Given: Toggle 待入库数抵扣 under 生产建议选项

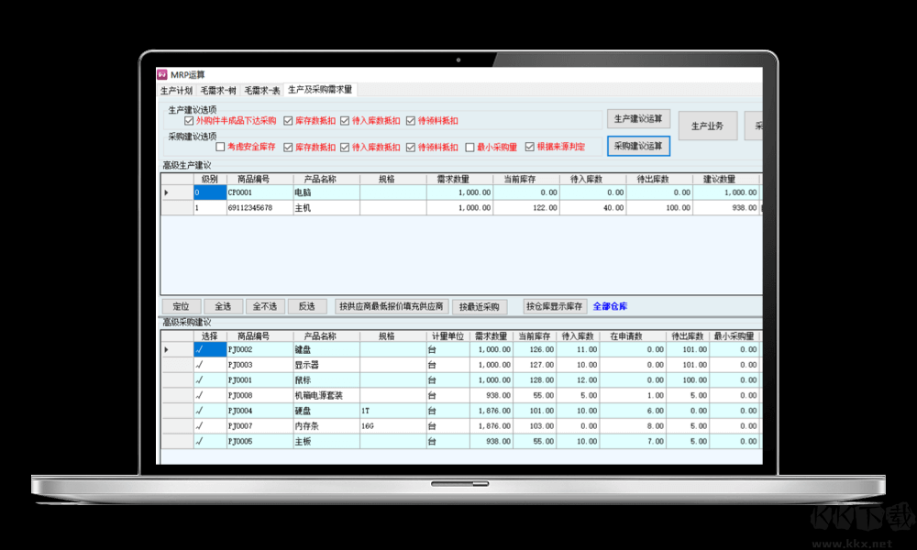Looking at the screenshot, I should click(x=345, y=121).
